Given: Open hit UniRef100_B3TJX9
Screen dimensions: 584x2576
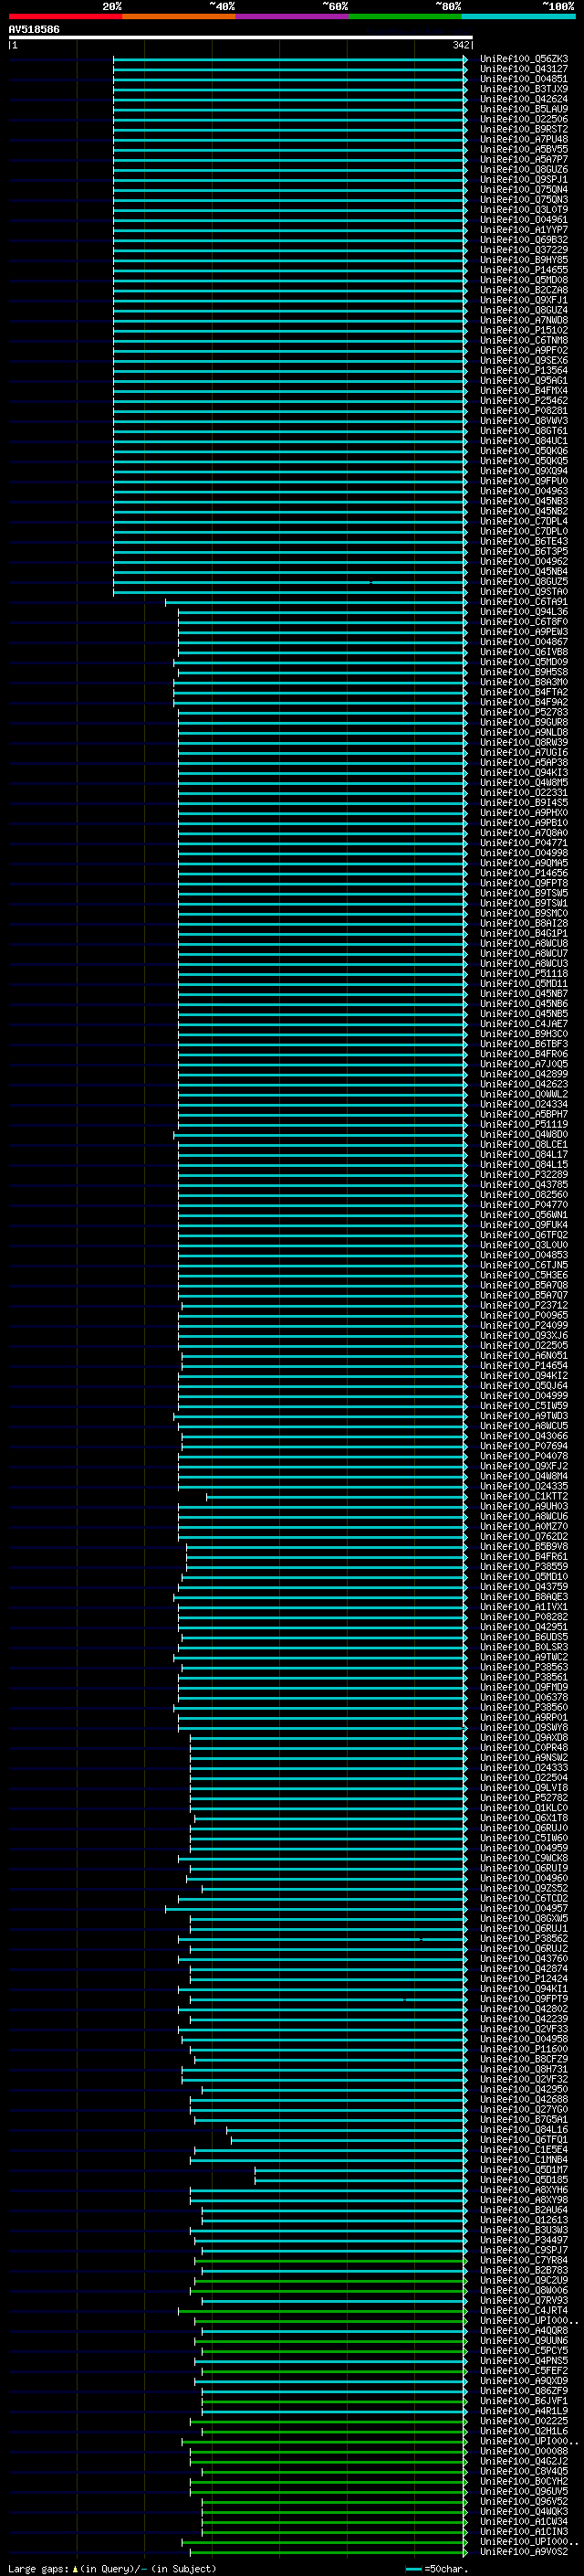Looking at the screenshot, I should pyautogui.click(x=524, y=89).
